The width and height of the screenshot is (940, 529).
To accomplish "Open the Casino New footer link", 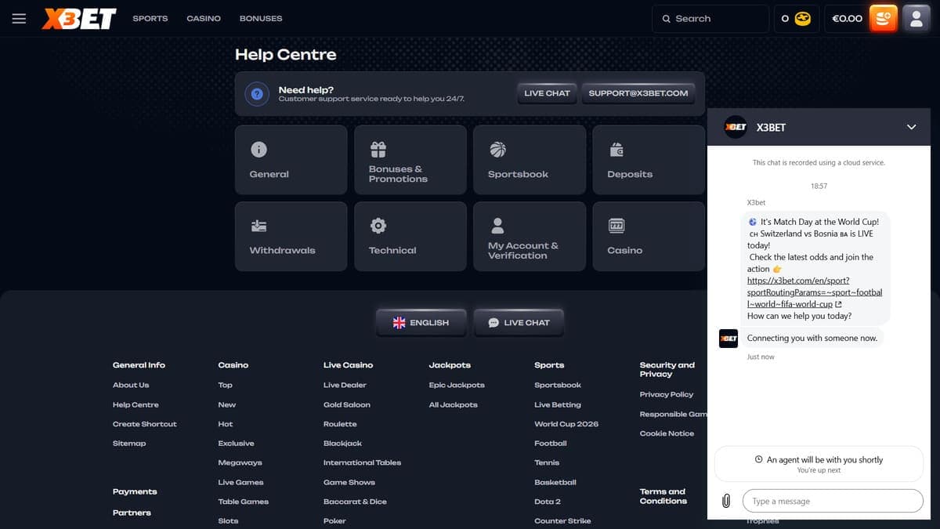I will pyautogui.click(x=227, y=404).
